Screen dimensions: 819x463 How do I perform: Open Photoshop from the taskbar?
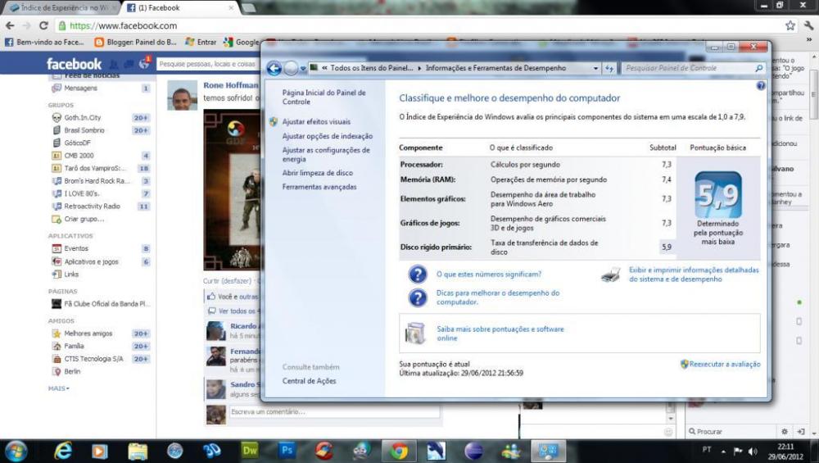click(287, 451)
